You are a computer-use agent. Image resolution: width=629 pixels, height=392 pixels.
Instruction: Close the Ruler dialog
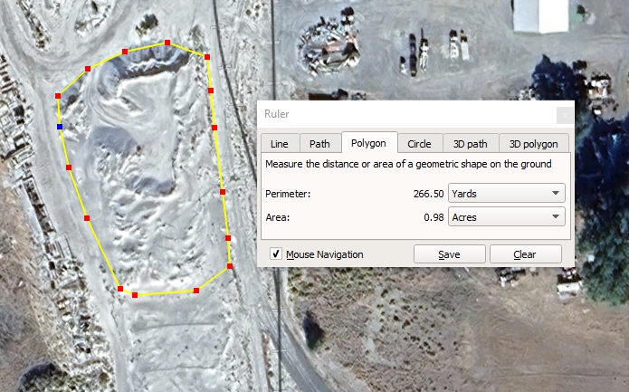tap(564, 115)
